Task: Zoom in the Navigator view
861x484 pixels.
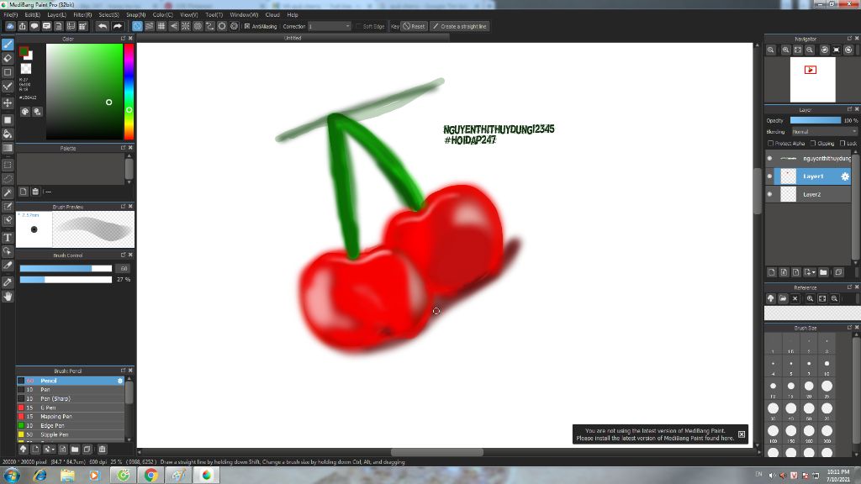Action: [786, 50]
